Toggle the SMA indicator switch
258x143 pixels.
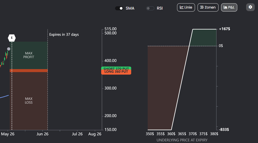(119, 8)
